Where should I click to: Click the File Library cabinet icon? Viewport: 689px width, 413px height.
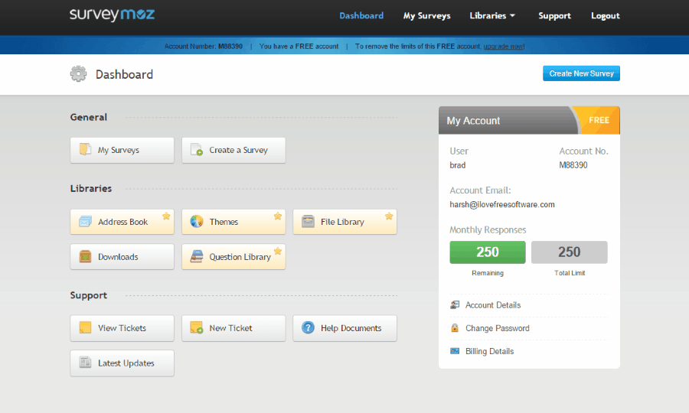(308, 221)
